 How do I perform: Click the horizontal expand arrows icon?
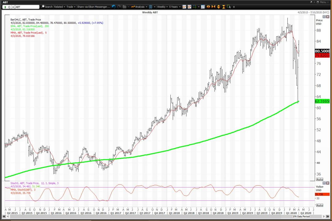coord(208,7)
